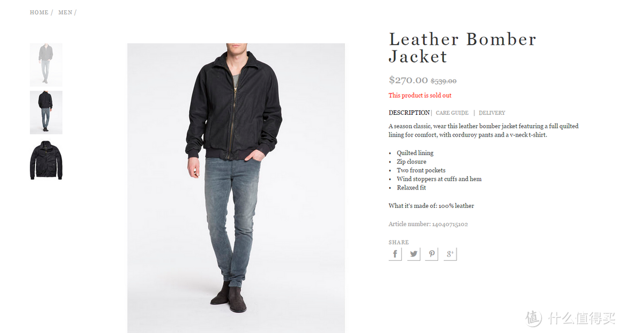Click the Twitter share icon

tap(413, 254)
